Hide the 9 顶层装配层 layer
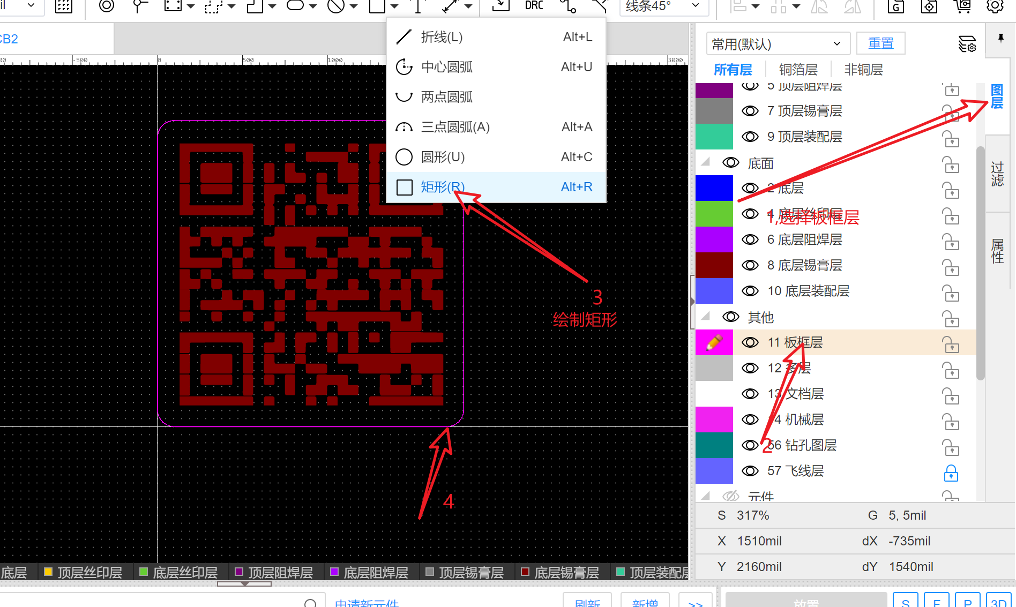1016x607 pixels. click(x=750, y=137)
